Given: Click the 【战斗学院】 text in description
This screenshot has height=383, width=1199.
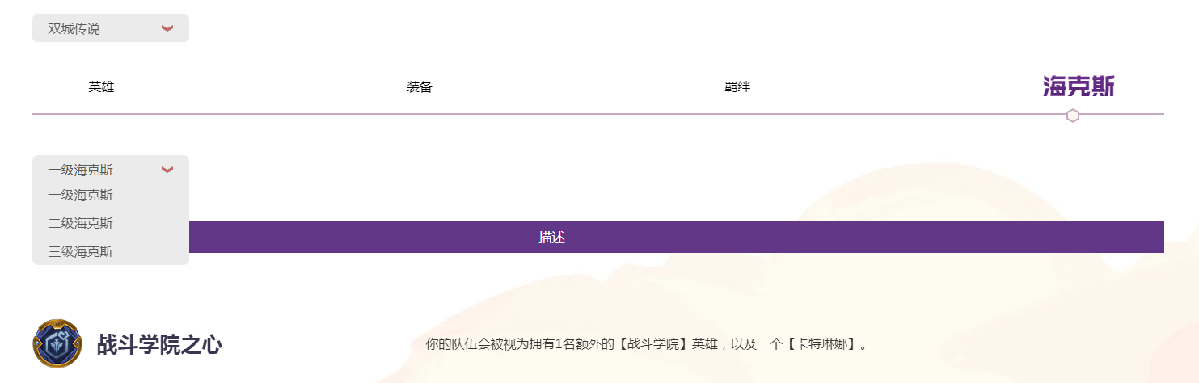Looking at the screenshot, I should point(652,344).
